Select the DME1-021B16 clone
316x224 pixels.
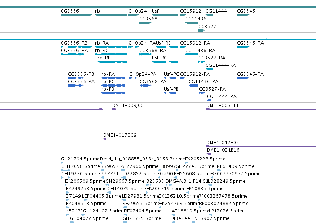(x=261, y=154)
